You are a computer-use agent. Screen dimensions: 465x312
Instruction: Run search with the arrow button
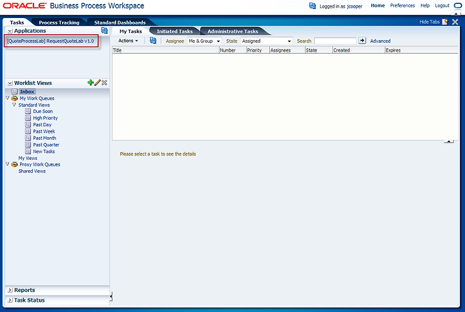coord(362,41)
